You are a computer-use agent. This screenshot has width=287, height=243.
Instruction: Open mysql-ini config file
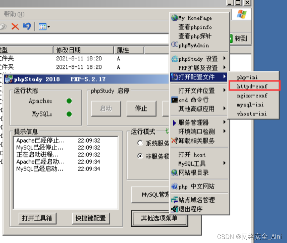pos(253,104)
